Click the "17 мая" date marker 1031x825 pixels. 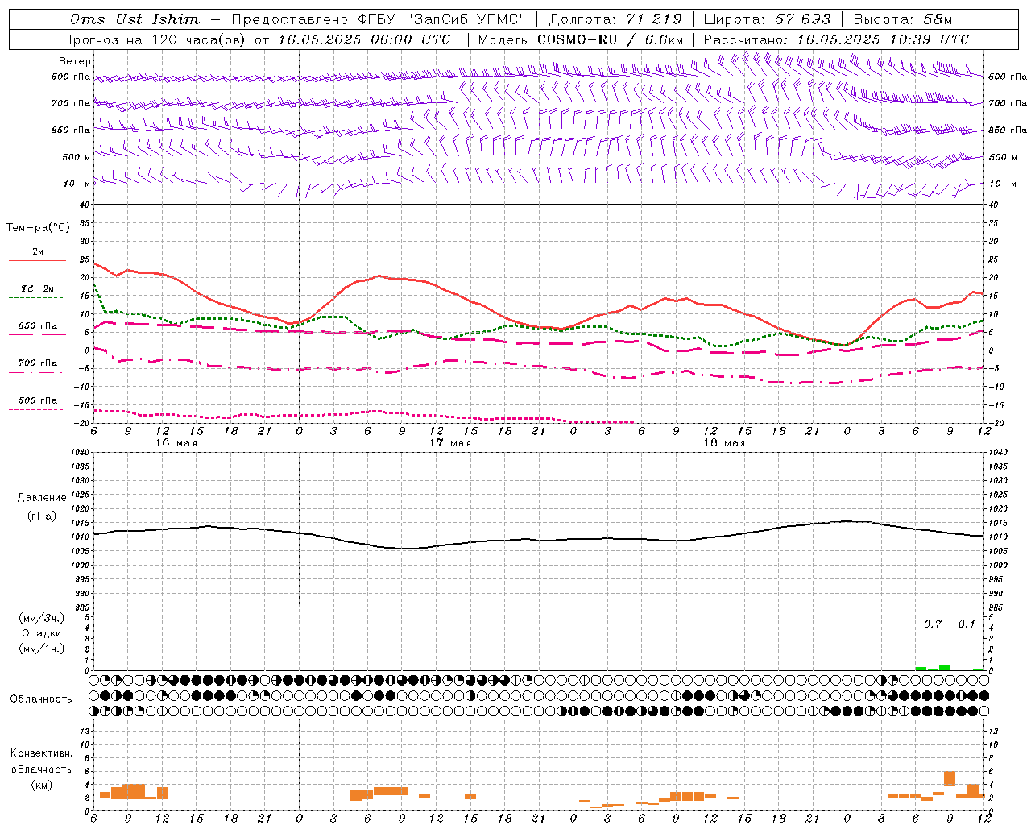pos(449,443)
